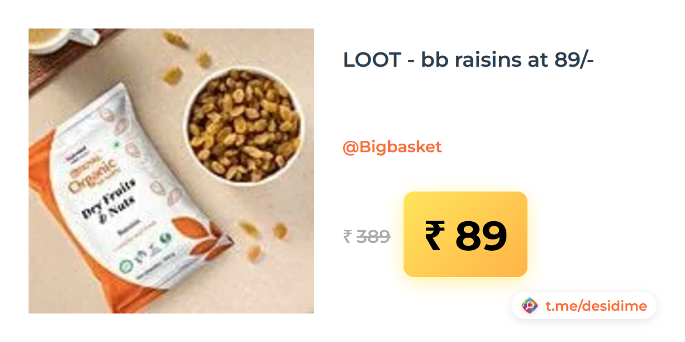Click the white pill containing desidime link
The height and width of the screenshot is (342, 685).
(x=584, y=306)
